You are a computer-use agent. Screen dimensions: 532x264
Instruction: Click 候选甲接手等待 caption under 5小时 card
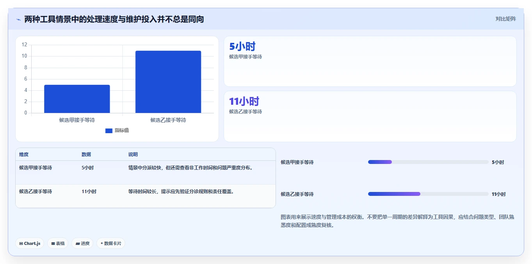pyautogui.click(x=246, y=57)
